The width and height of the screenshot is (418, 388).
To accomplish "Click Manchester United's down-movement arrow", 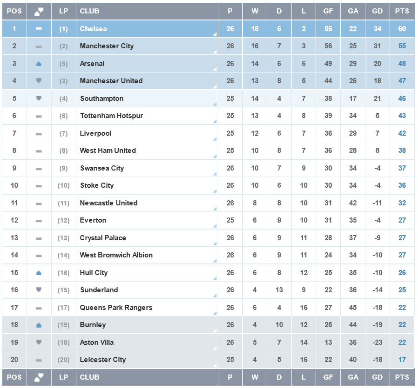I will point(39,81).
